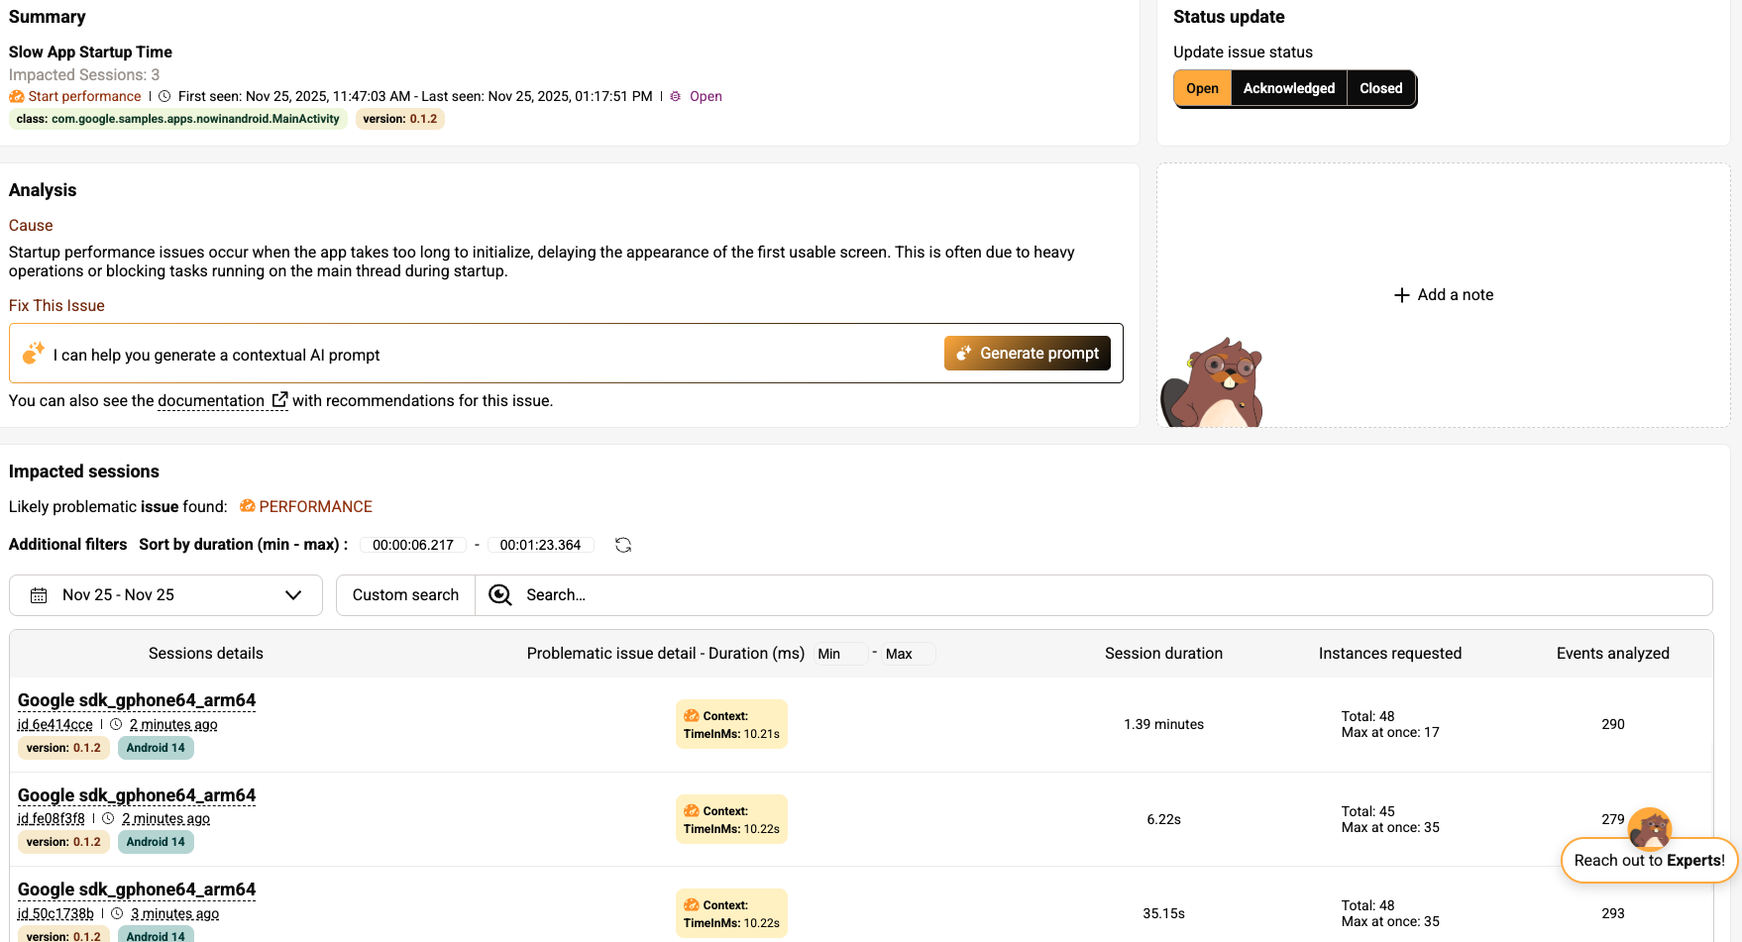Open documentation external link icon

point(279,400)
